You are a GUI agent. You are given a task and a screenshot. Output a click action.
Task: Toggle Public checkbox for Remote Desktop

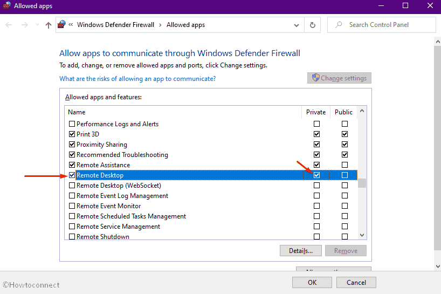[344, 175]
